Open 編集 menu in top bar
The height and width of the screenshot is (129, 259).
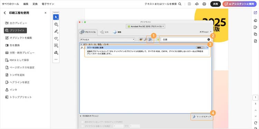coord(26,4)
